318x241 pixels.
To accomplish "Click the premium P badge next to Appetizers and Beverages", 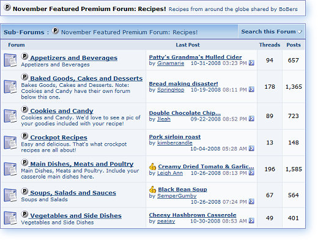I will tap(24, 56).
